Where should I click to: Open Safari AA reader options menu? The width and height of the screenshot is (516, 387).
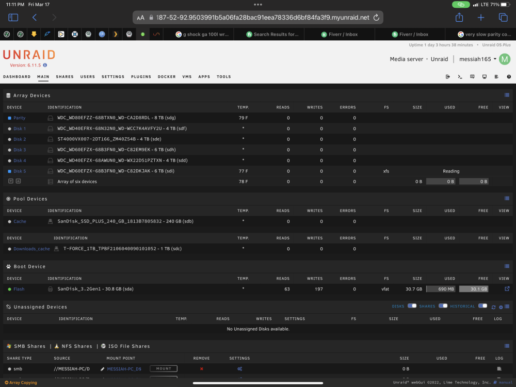coord(140,18)
